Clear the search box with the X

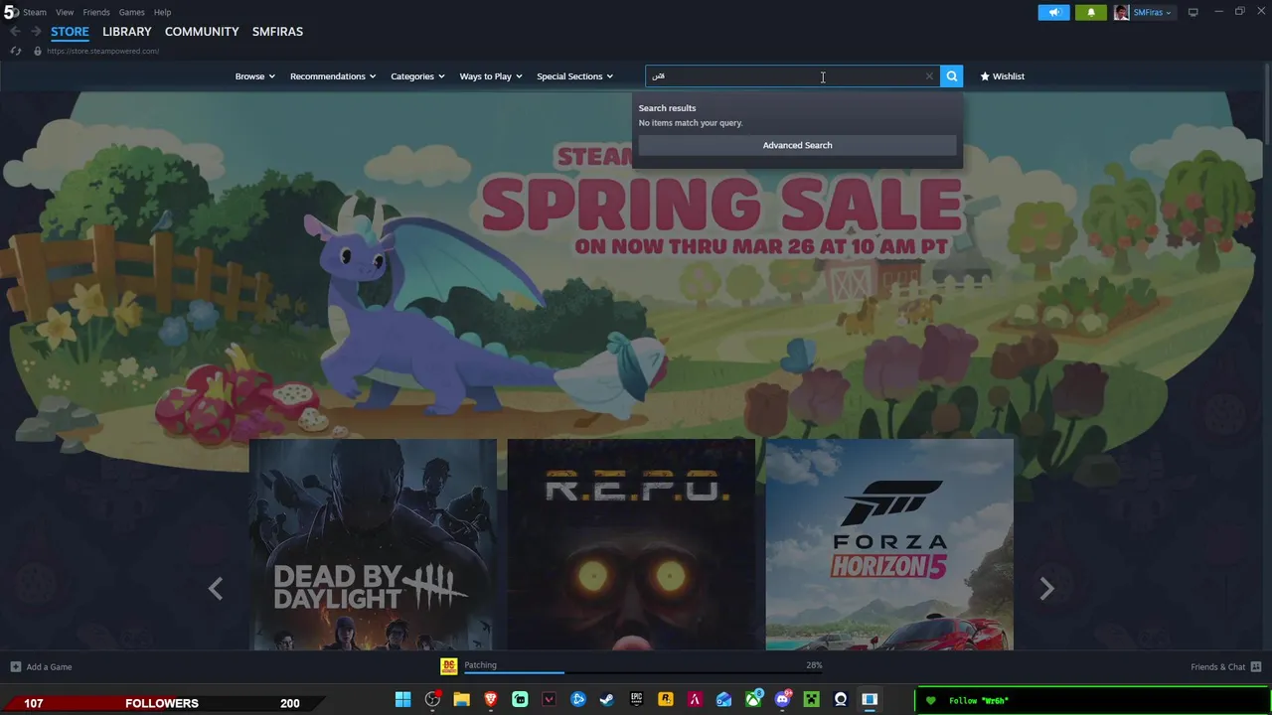coord(929,76)
